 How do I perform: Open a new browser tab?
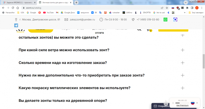[76, 2]
